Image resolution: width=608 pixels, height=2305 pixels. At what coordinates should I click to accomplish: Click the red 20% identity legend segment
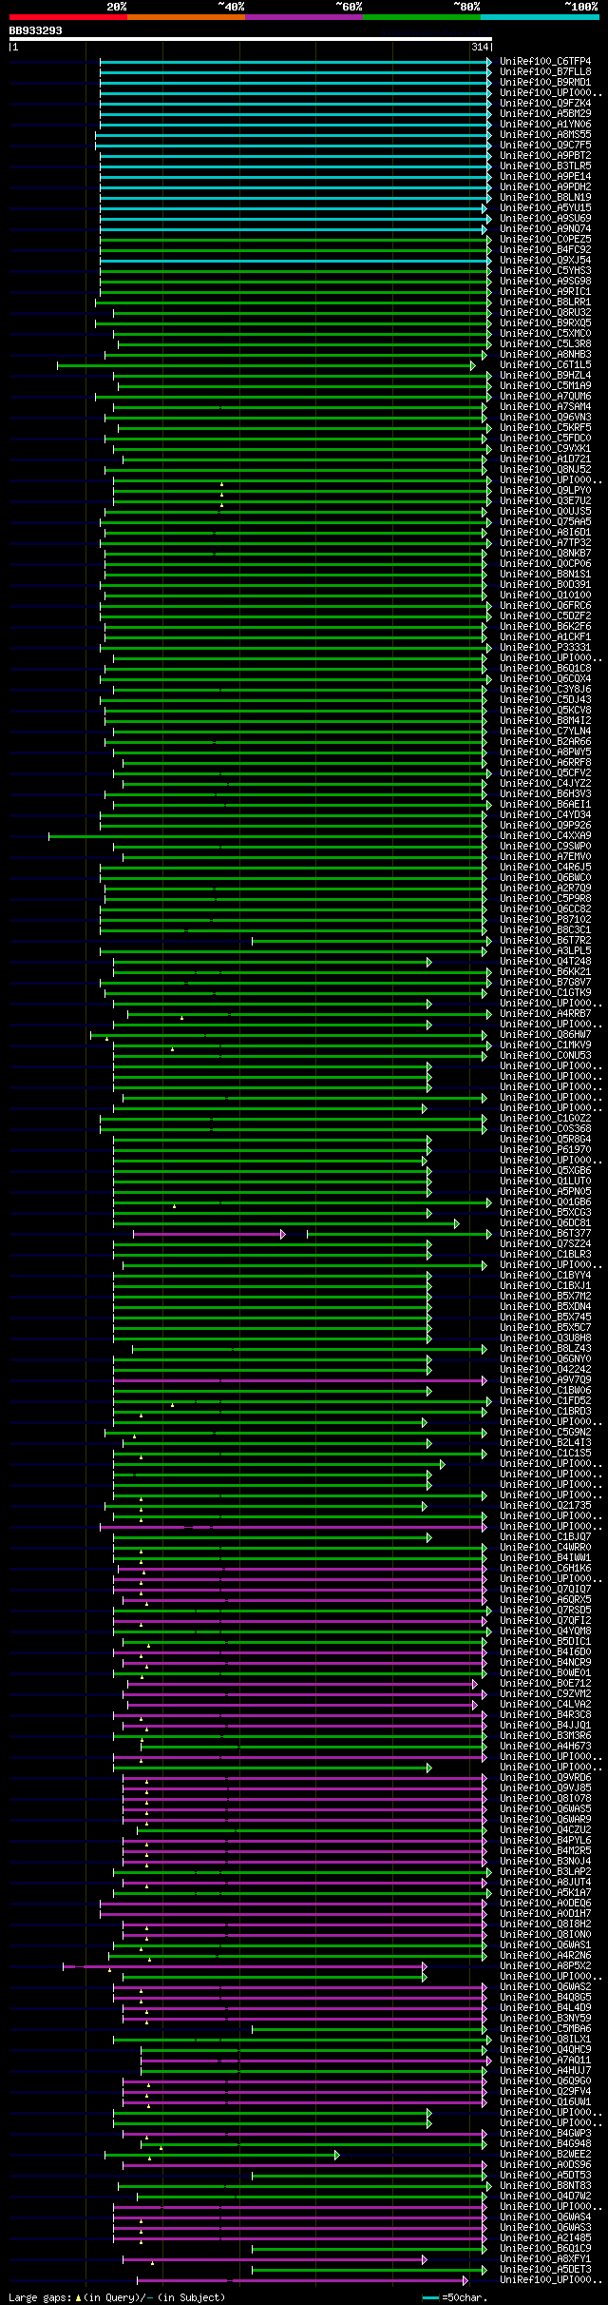[x=68, y=17]
